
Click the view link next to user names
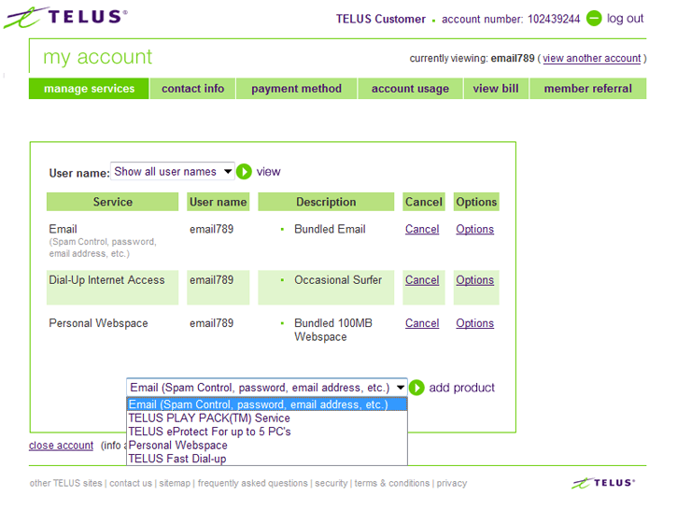[x=268, y=172]
